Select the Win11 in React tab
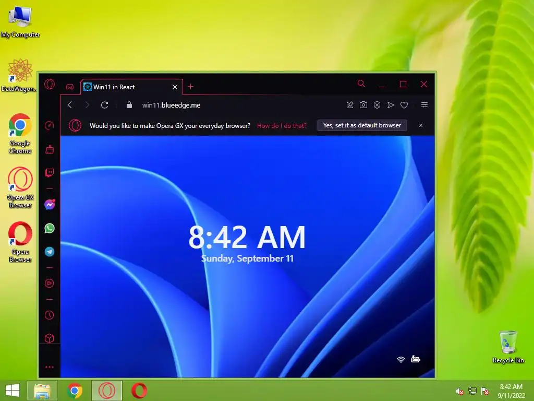534x401 pixels. pyautogui.click(x=131, y=87)
